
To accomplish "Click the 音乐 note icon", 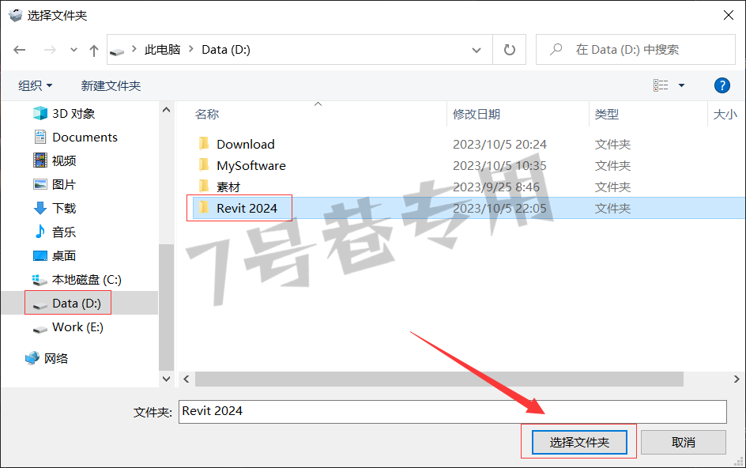I will [40, 232].
